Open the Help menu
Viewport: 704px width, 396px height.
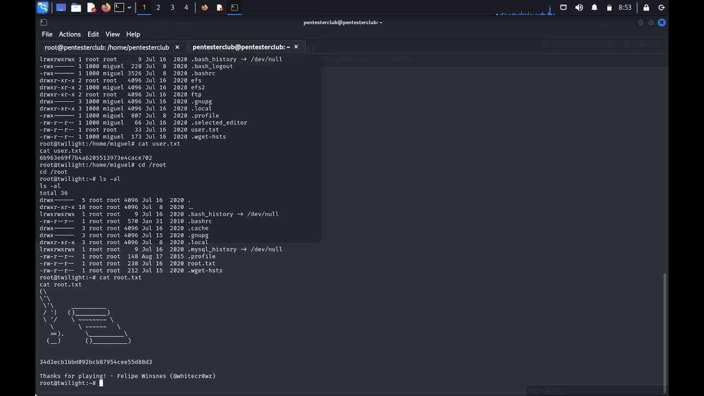pyautogui.click(x=133, y=34)
